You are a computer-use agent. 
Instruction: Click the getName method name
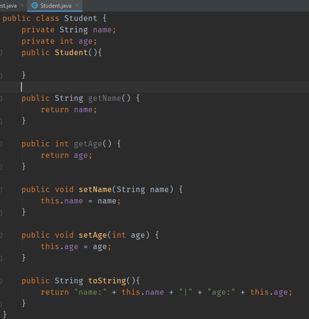coord(105,98)
